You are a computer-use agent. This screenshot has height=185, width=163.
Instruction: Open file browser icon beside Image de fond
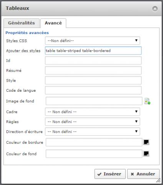click(147, 101)
